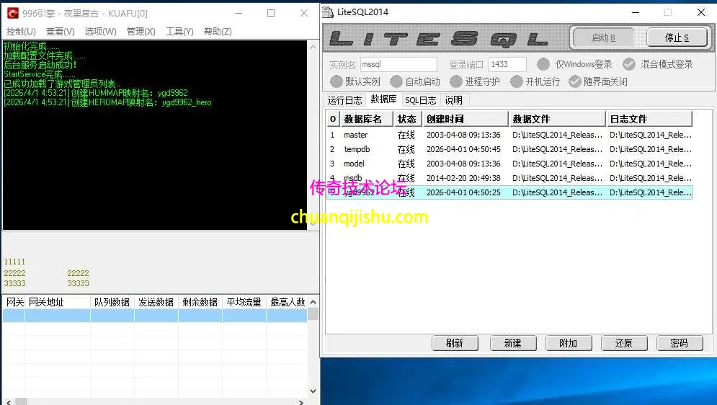The height and width of the screenshot is (405, 717).
Task: Click the LiteSQL2014 title bar icon
Action: pyautogui.click(x=327, y=12)
